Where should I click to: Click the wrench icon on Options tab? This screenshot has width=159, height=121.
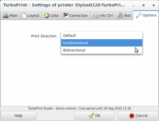pyautogui.click(x=139, y=15)
